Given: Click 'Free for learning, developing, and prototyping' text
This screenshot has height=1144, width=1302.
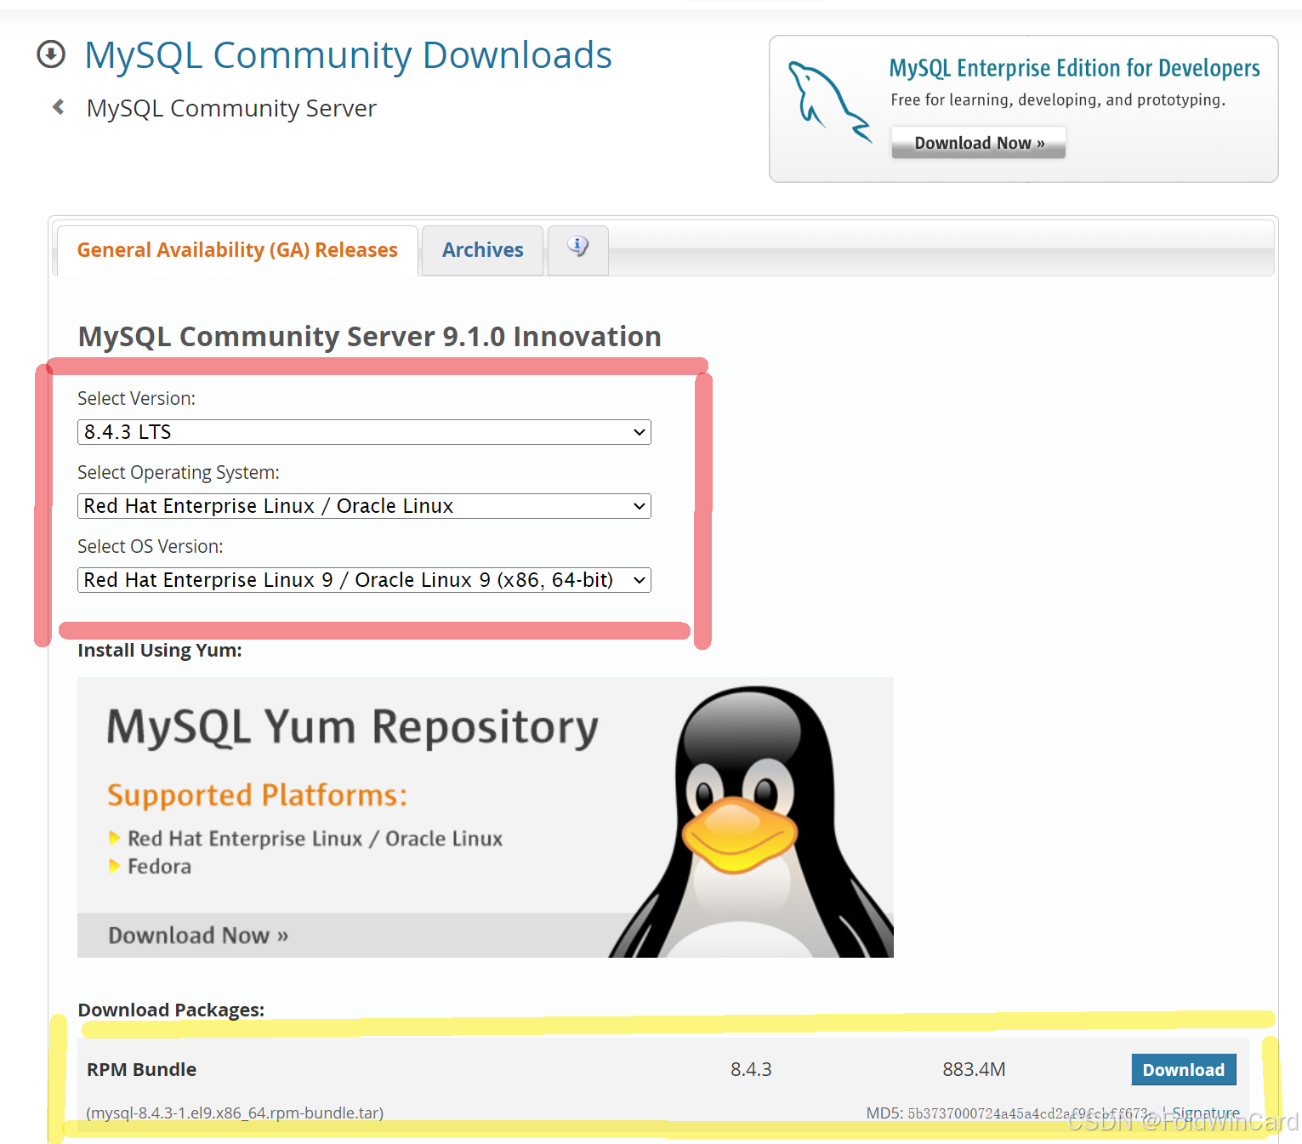Looking at the screenshot, I should [1058, 100].
